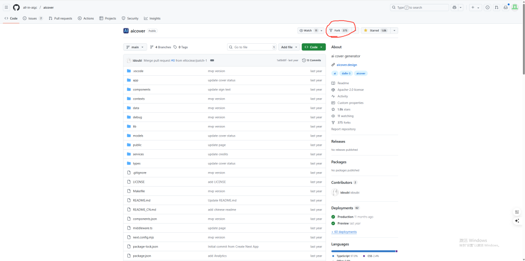Click the Fork button
The image size is (525, 261).
(x=337, y=31)
